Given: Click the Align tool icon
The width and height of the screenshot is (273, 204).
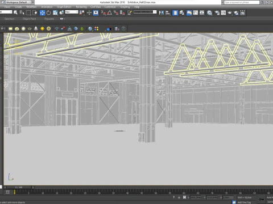Looking at the screenshot, I should (168, 12).
